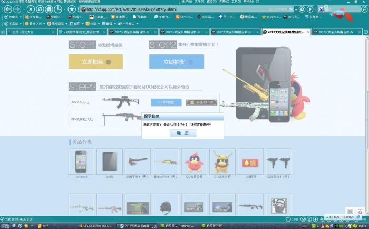Screen dimensions: 369x229
Task: Click the yellow QQ penguin doll prize thumbnail
Action: (222, 161)
